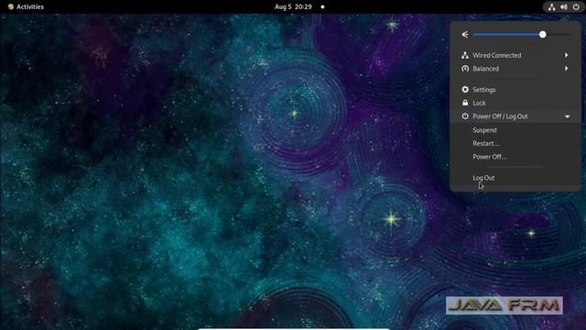Screen dimensions: 586x330
Task: Click the power icon in the top bar
Action: click(x=576, y=6)
